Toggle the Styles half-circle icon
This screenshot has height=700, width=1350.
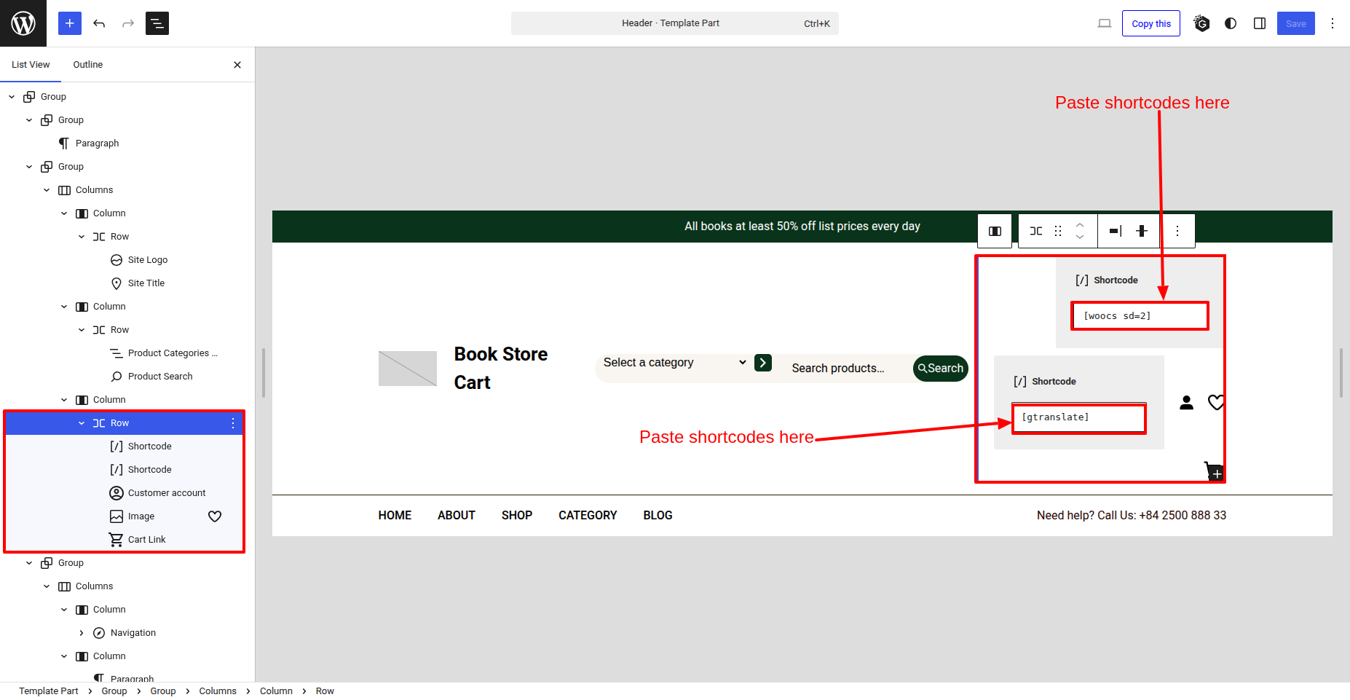(1231, 23)
